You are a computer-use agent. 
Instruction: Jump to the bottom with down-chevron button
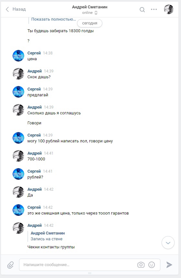(168, 243)
